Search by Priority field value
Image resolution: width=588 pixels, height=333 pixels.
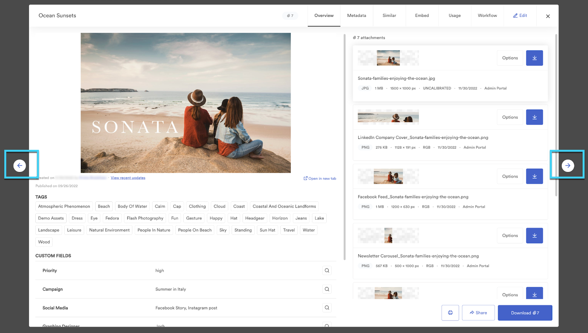[x=327, y=271]
